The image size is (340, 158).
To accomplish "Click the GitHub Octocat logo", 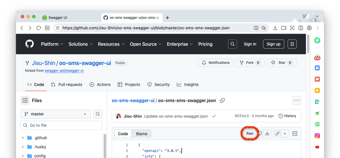I will [x=30, y=44].
